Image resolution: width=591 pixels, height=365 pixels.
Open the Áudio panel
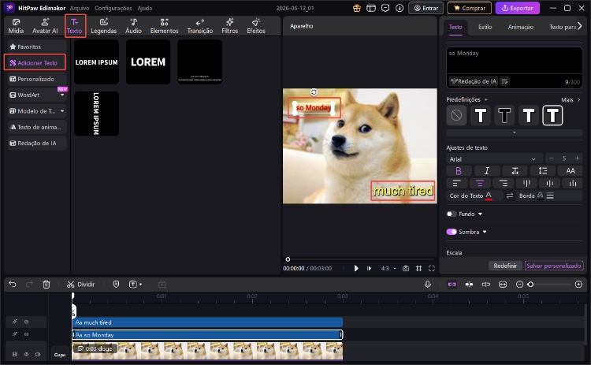133,26
